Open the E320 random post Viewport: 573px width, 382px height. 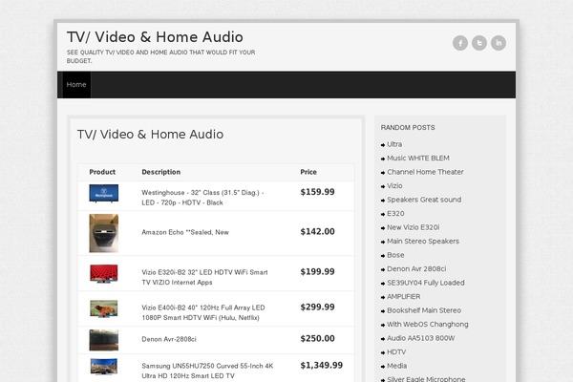click(395, 214)
